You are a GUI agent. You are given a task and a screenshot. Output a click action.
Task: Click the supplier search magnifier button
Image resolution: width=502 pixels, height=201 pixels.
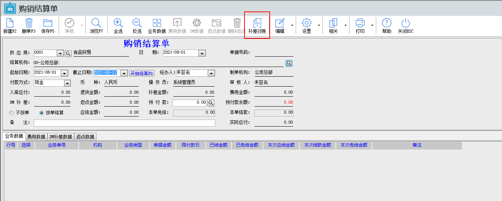point(68,54)
